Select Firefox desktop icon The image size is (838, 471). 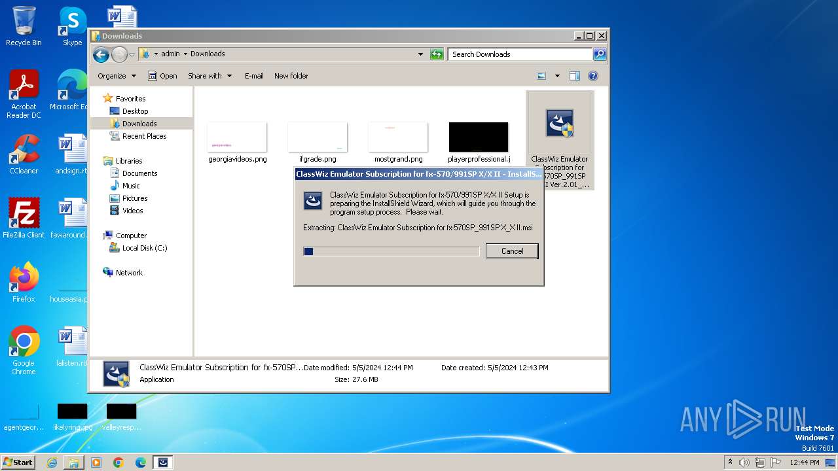point(24,282)
